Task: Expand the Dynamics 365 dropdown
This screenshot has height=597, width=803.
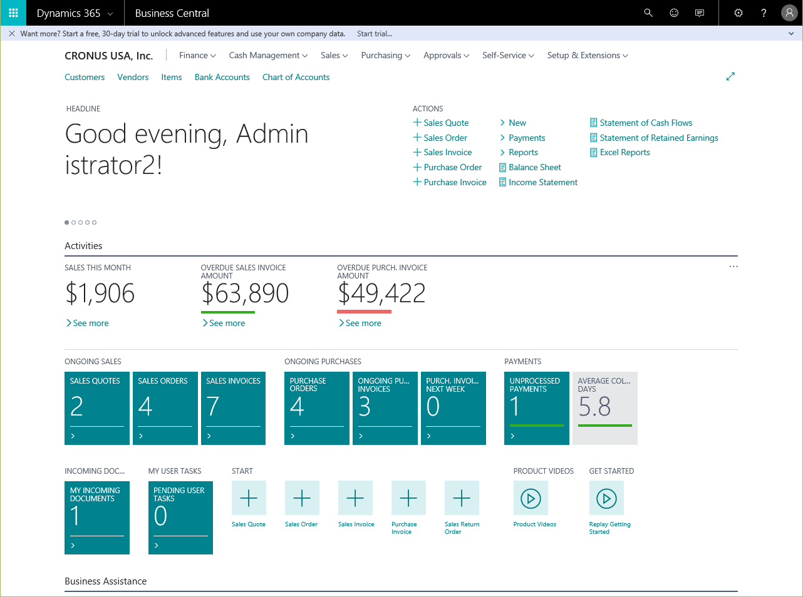Action: tap(75, 13)
